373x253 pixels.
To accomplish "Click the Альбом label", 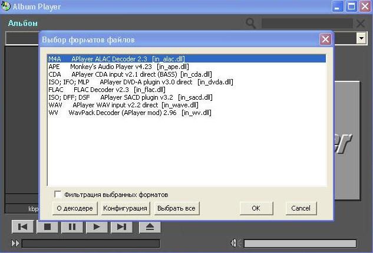I will (x=23, y=24).
